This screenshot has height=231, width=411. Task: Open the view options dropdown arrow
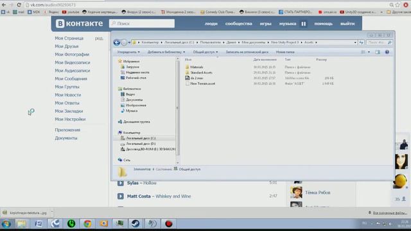pos(369,52)
